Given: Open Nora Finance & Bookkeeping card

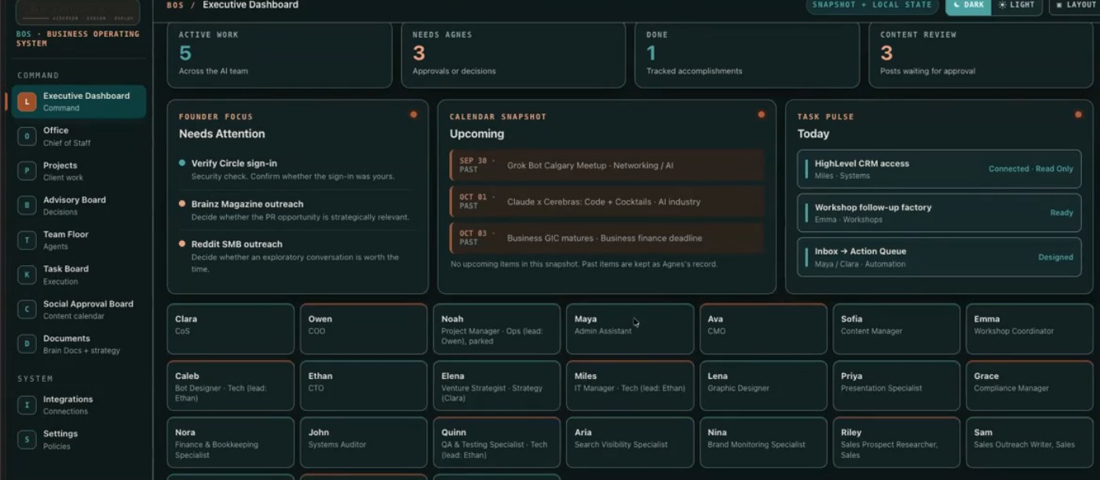Looking at the screenshot, I should [x=231, y=442].
